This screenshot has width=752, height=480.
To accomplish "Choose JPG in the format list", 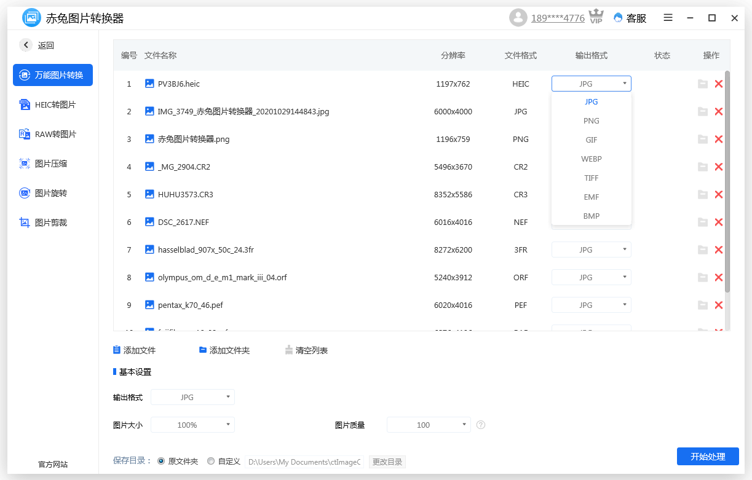I will [x=592, y=102].
